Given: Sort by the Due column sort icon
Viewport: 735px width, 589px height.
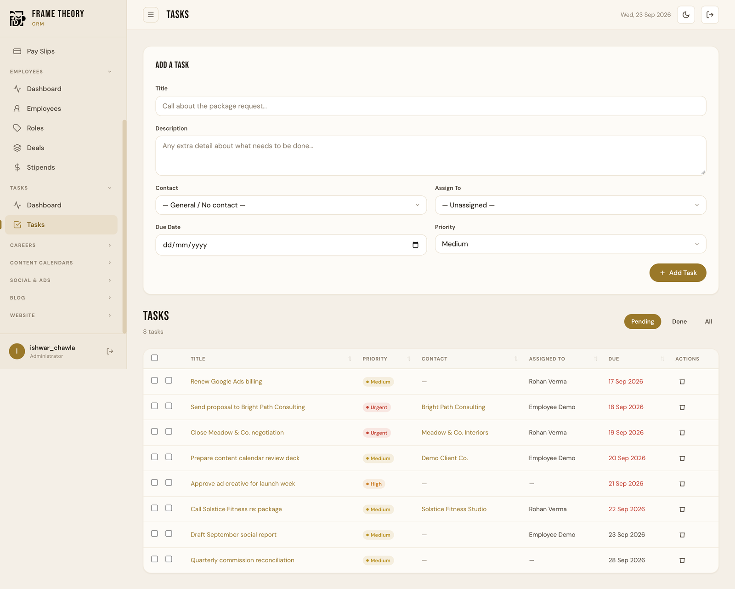Looking at the screenshot, I should 662,359.
